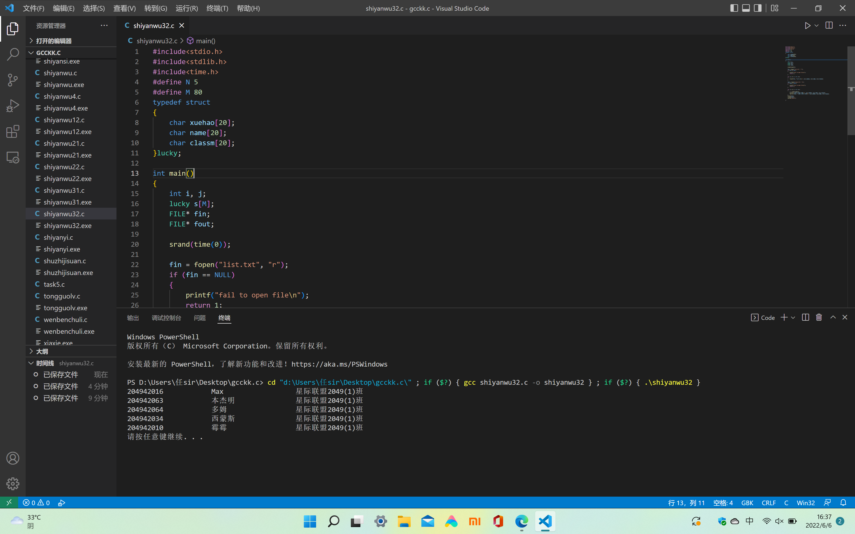Close the terminal panel
Image resolution: width=855 pixels, height=534 pixels.
click(845, 317)
